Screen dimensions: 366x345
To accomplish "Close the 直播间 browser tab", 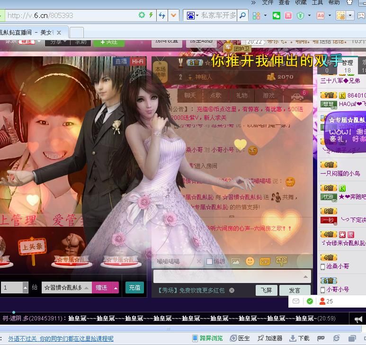I will [59, 33].
